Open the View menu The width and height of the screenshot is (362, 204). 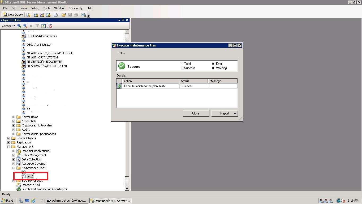click(24, 8)
